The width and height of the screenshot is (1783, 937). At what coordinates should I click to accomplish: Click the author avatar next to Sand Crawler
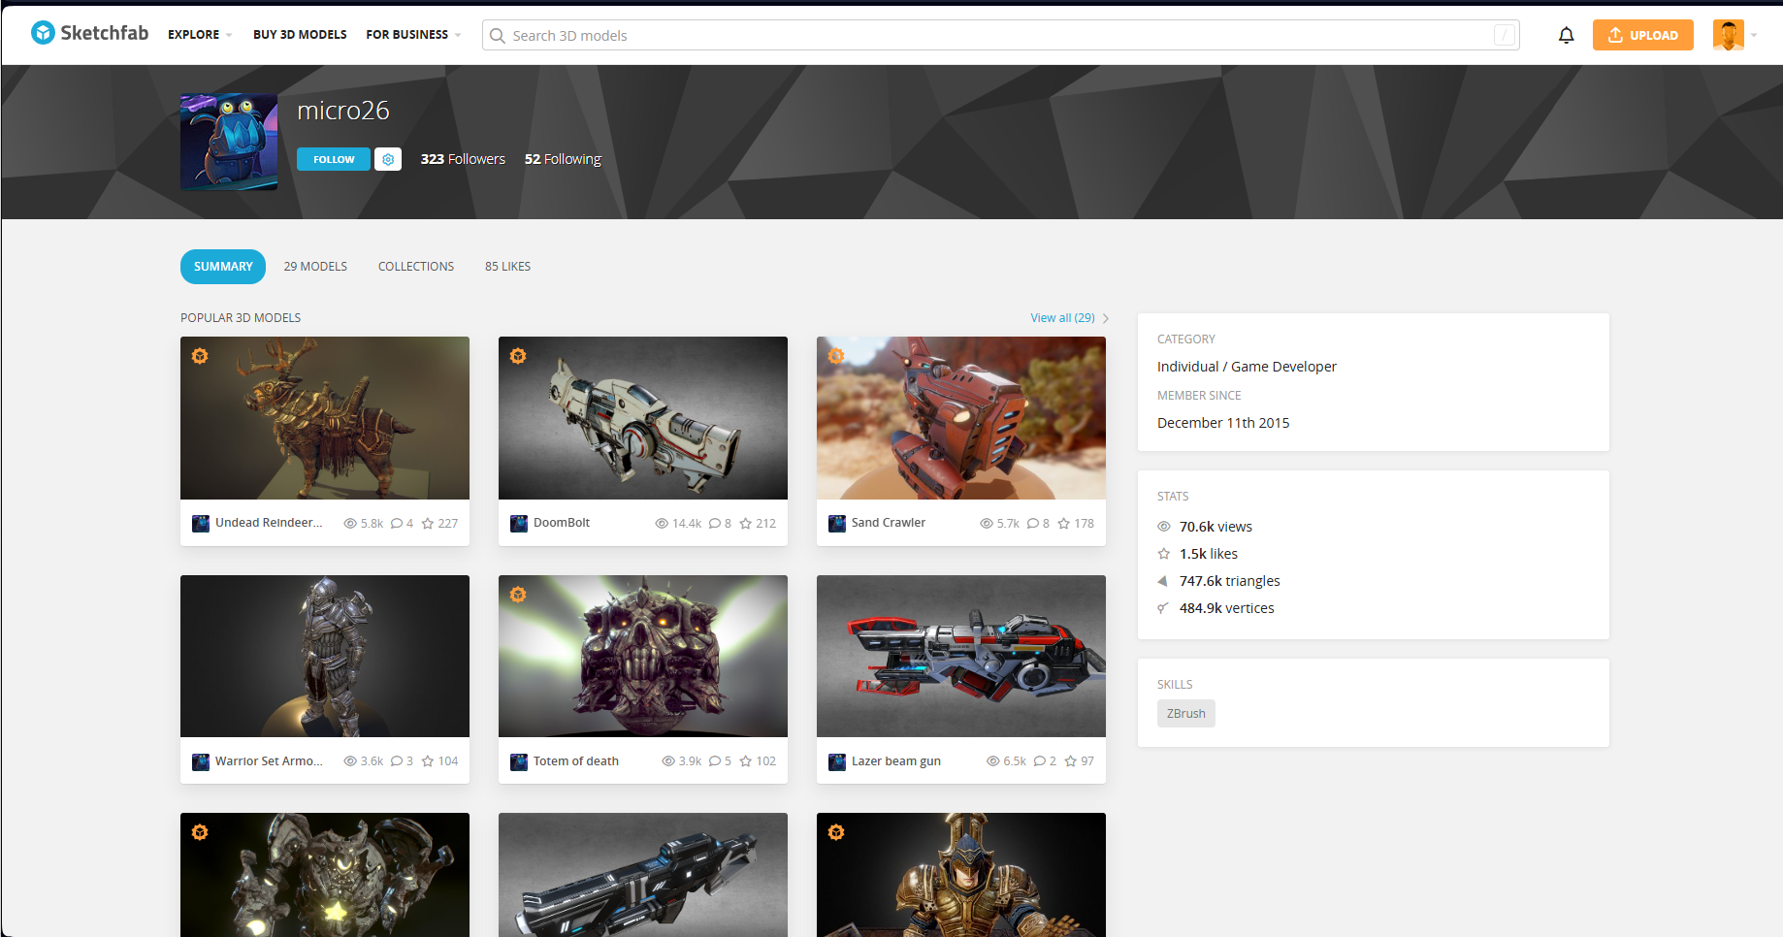pyautogui.click(x=837, y=524)
